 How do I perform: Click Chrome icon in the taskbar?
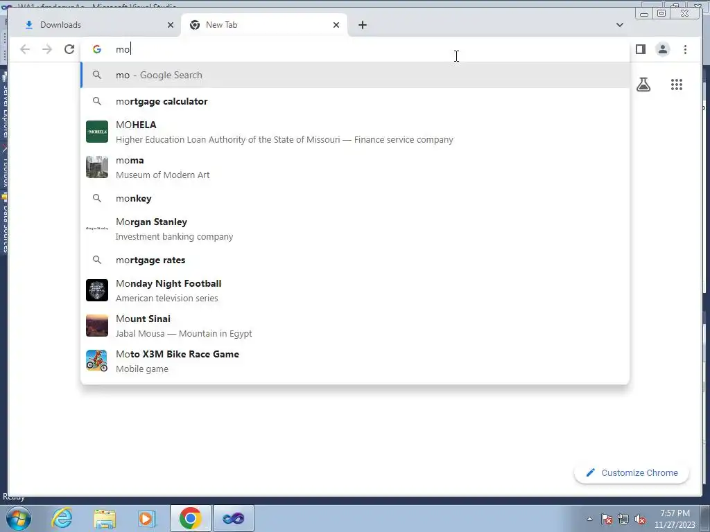190,518
